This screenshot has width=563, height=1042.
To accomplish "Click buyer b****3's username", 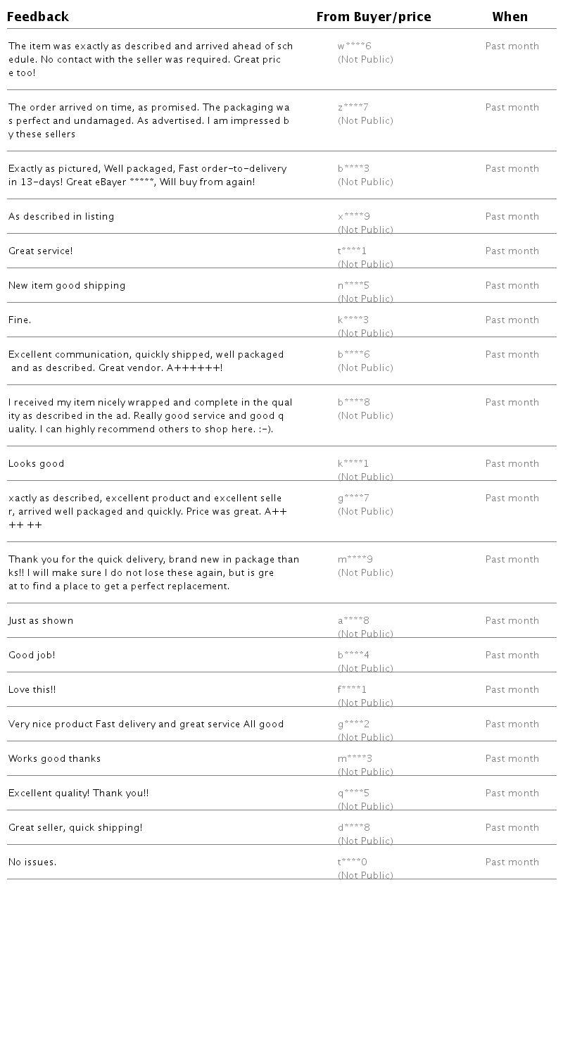I will coord(353,169).
